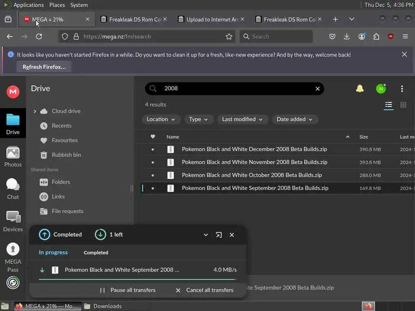Favourite the November 2008 Beta Builds file

153,162
